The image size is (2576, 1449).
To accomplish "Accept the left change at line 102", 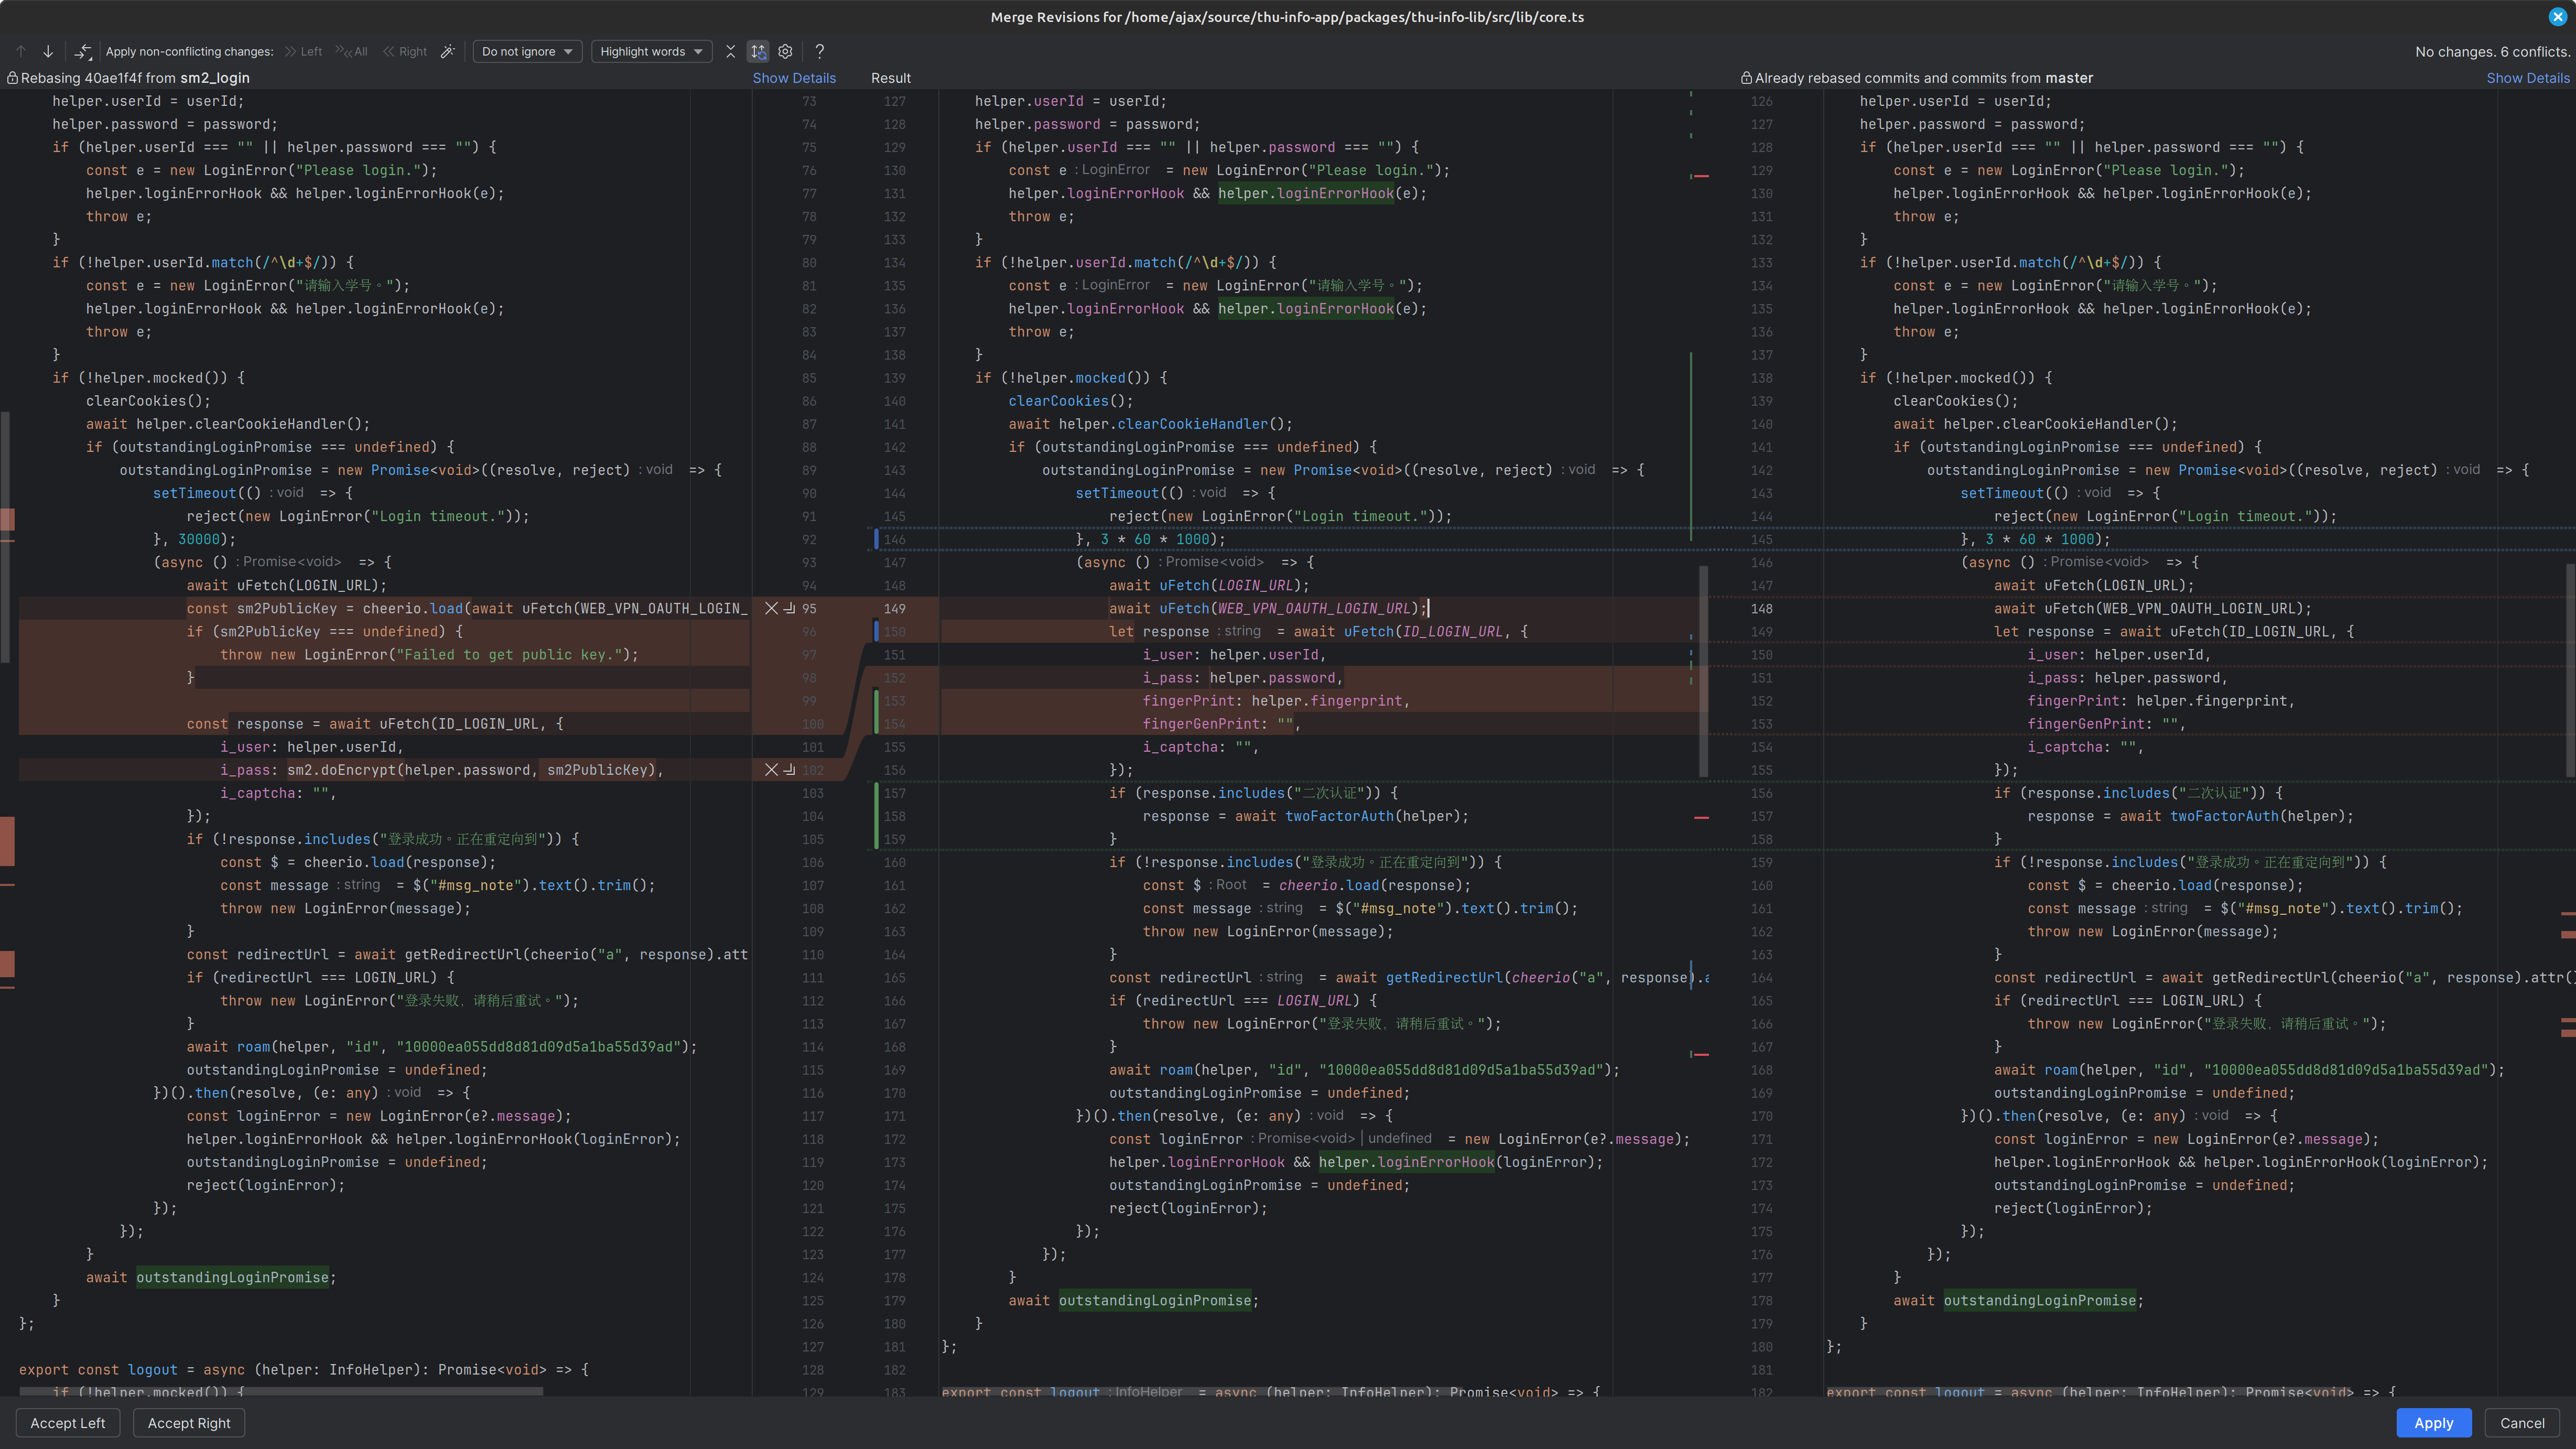I will coord(789,770).
